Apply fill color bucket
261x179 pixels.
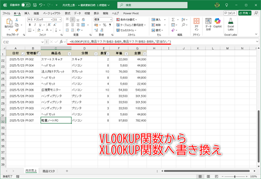click(39, 30)
